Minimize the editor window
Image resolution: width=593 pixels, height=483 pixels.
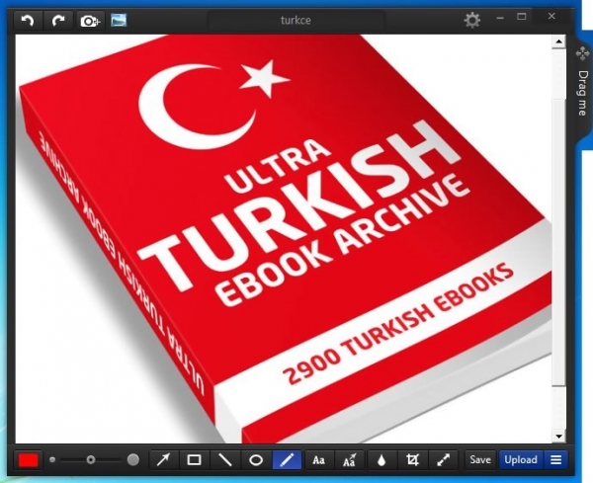[500, 18]
